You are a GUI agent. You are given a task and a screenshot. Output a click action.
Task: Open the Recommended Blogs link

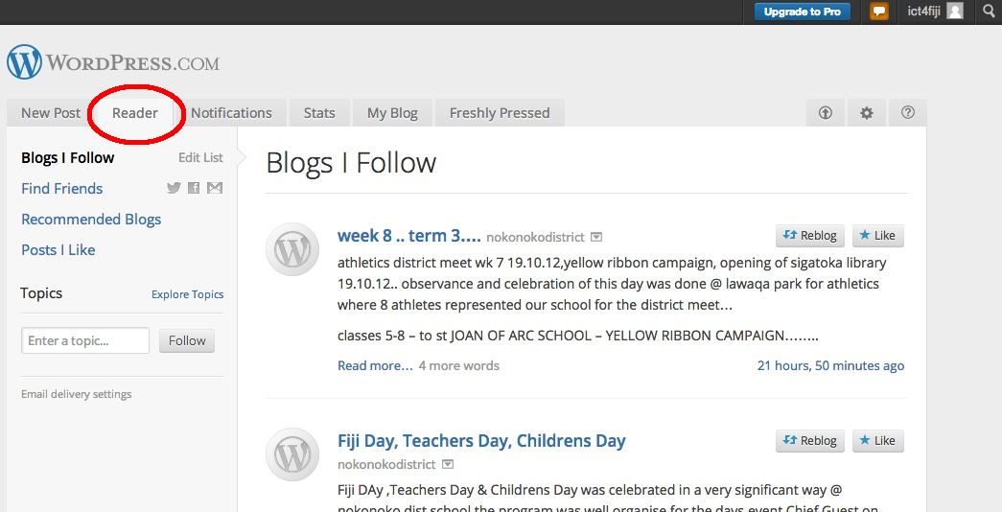click(91, 220)
